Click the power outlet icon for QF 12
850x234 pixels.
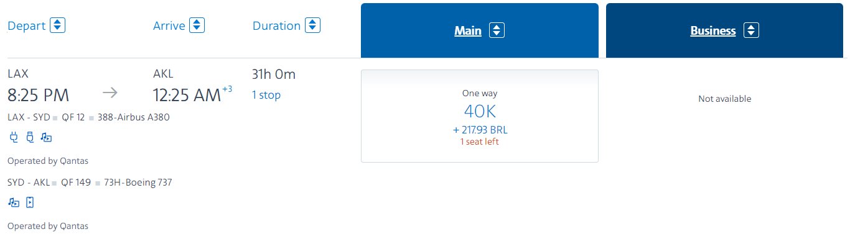pyautogui.click(x=13, y=137)
